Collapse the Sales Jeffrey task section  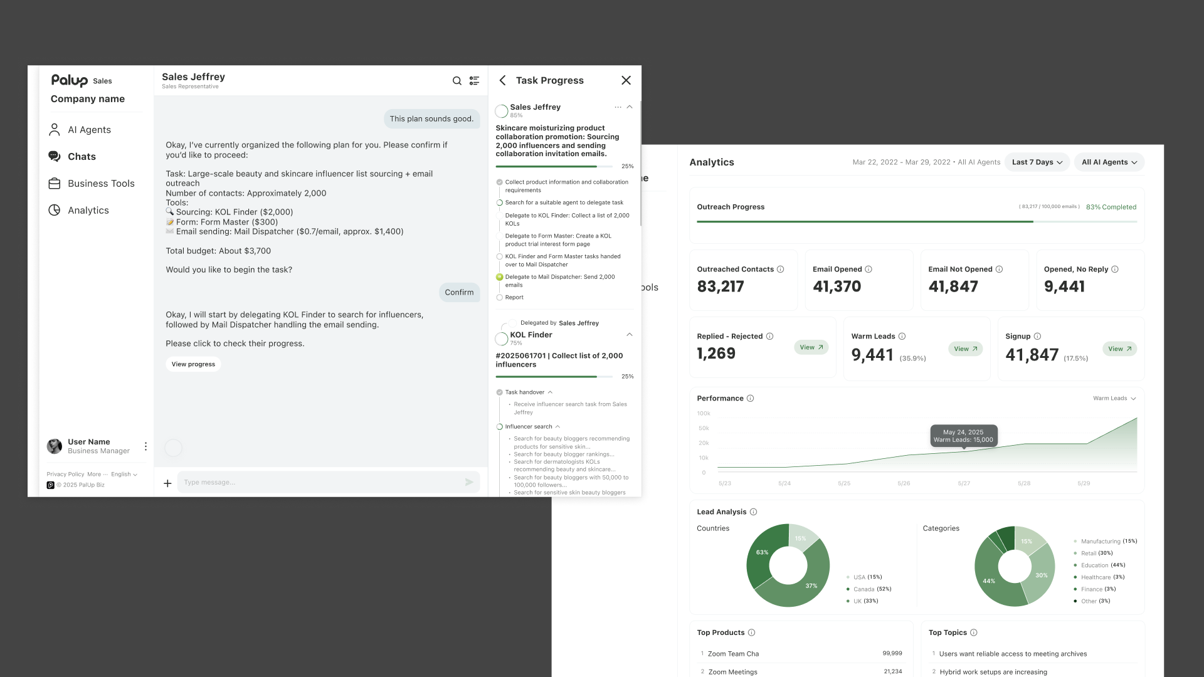point(630,107)
